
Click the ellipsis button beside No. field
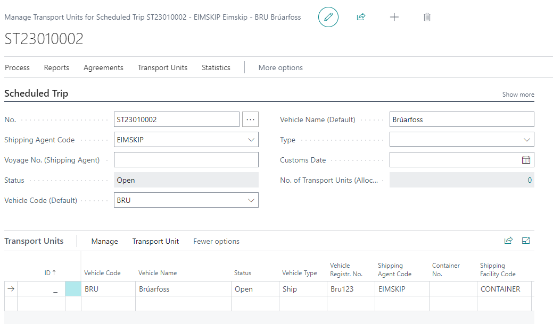[x=250, y=120]
